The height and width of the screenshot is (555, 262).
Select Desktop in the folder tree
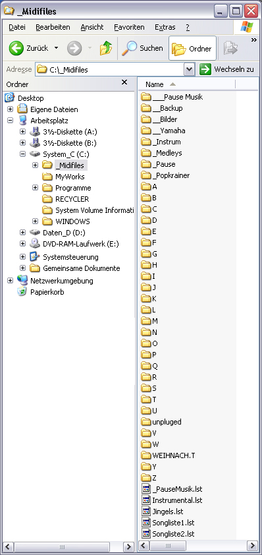[x=31, y=98]
